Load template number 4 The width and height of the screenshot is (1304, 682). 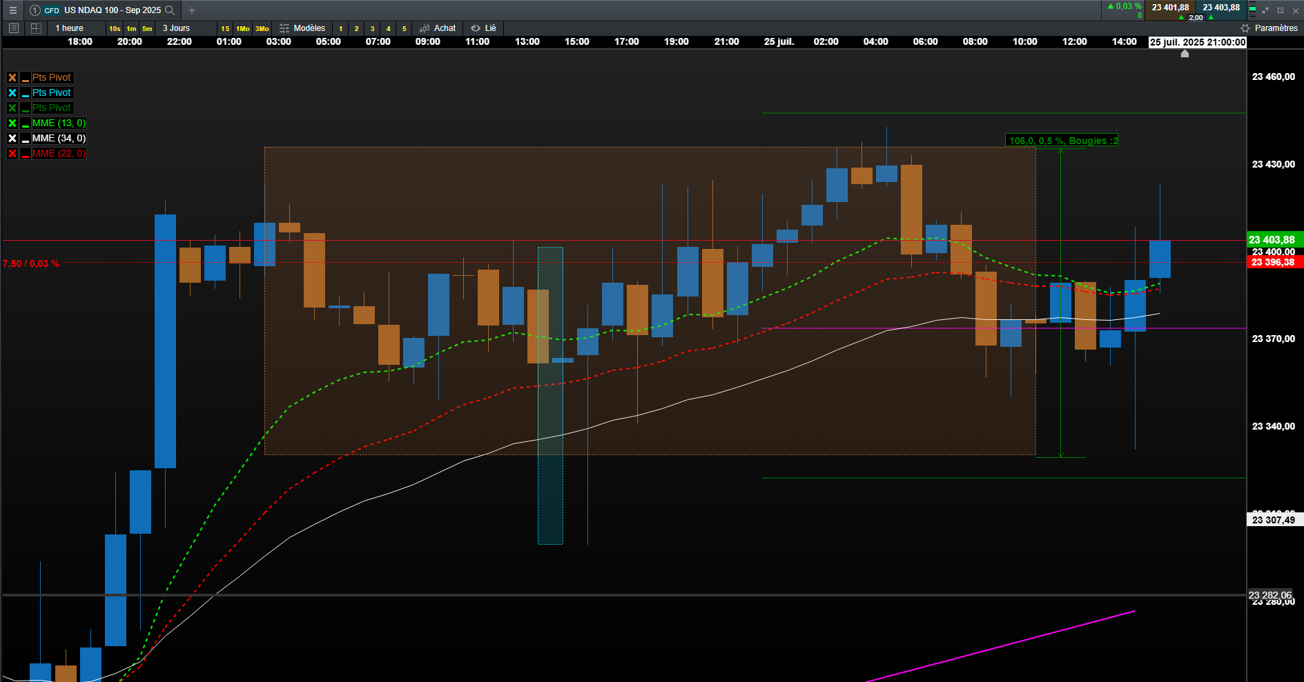tap(388, 28)
